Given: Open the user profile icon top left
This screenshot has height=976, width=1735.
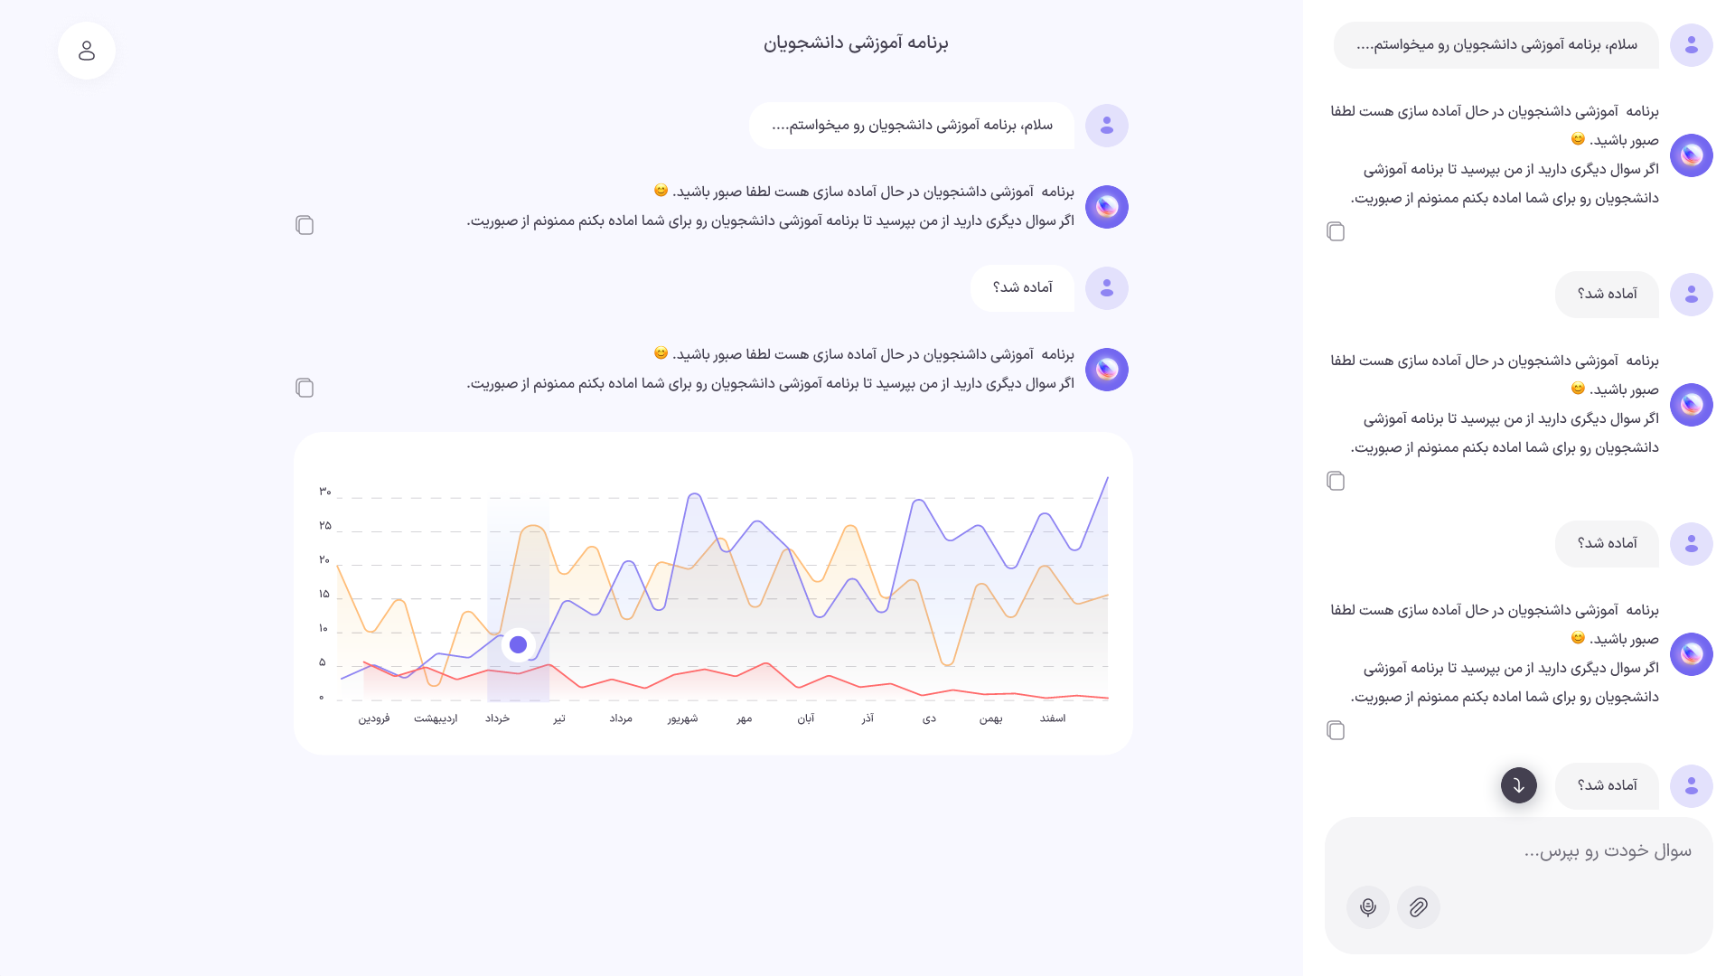Looking at the screenshot, I should [x=87, y=51].
